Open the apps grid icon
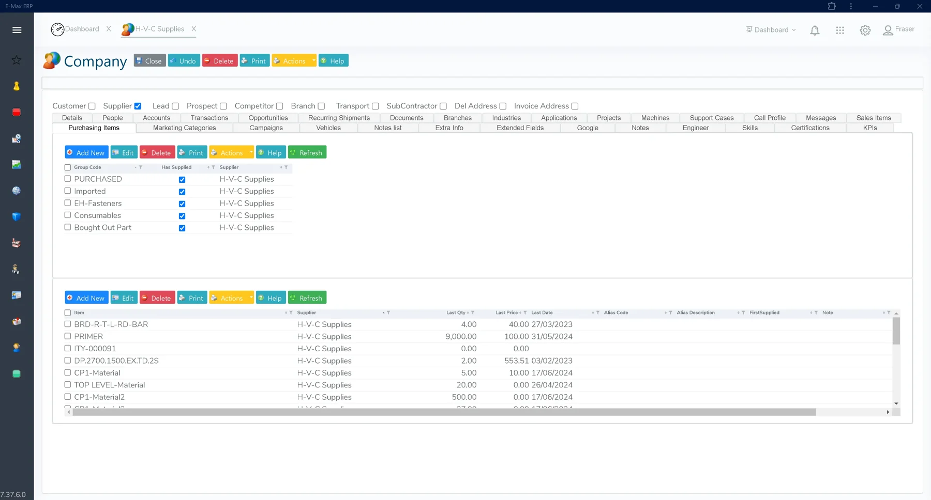Viewport: 931px width, 500px height. pyautogui.click(x=840, y=30)
